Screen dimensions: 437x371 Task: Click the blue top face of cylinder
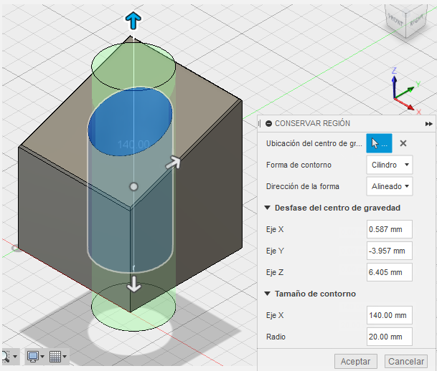(x=130, y=122)
